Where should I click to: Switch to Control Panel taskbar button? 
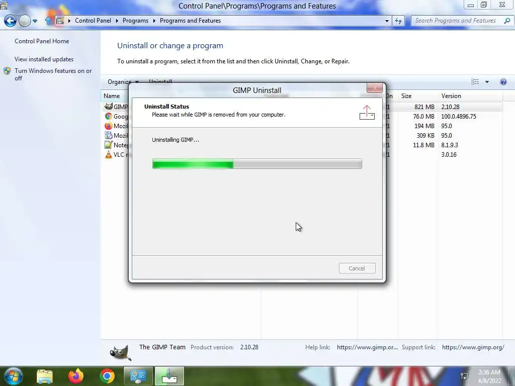pyautogui.click(x=138, y=376)
